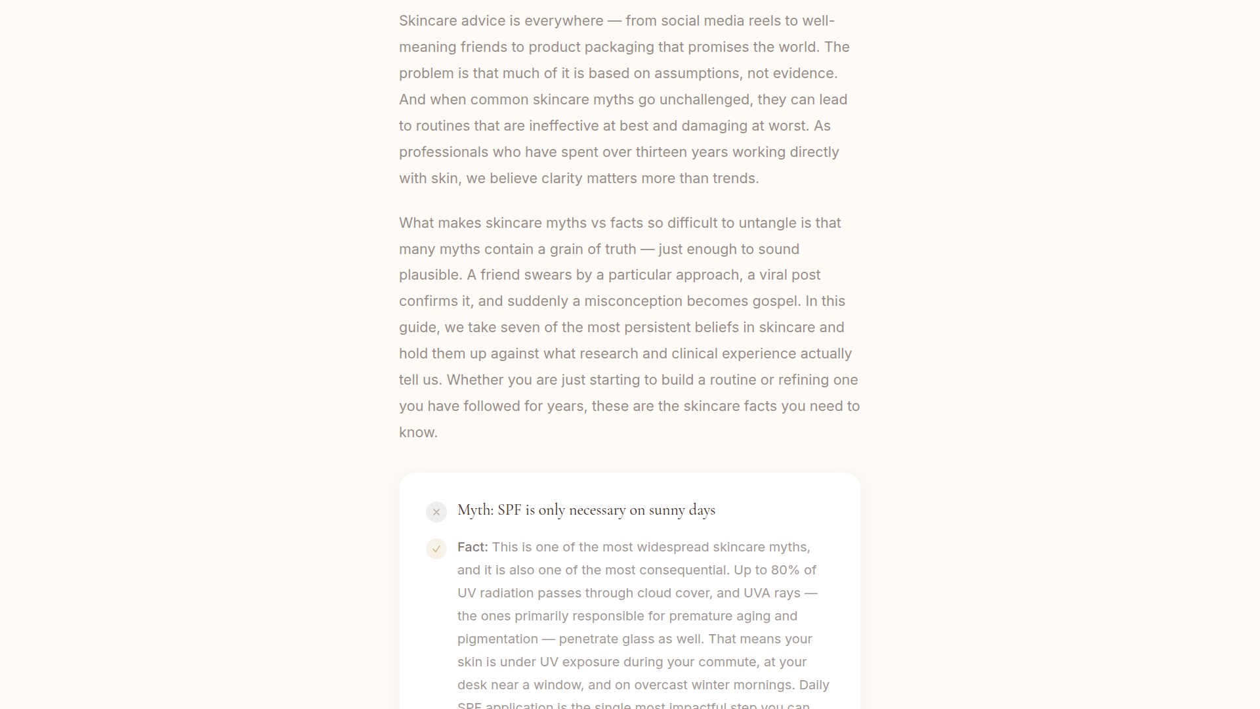The height and width of the screenshot is (709, 1260).
Task: Click the "Myth: SPF is only necessary" heading
Action: (586, 510)
